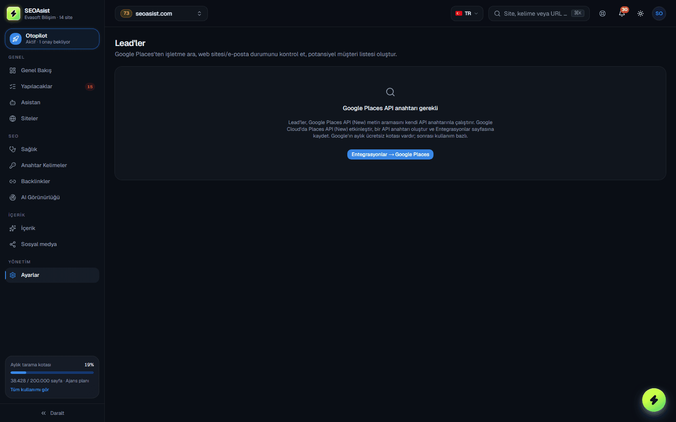Click the Sağlık stethoscope icon

click(x=13, y=149)
